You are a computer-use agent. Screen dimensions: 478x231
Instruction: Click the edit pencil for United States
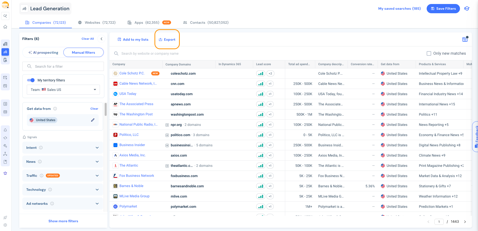93,120
